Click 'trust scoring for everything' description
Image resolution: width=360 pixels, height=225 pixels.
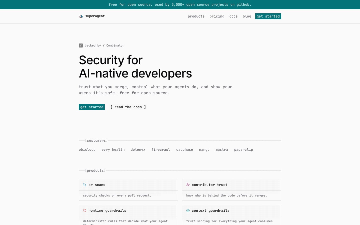[230, 221]
